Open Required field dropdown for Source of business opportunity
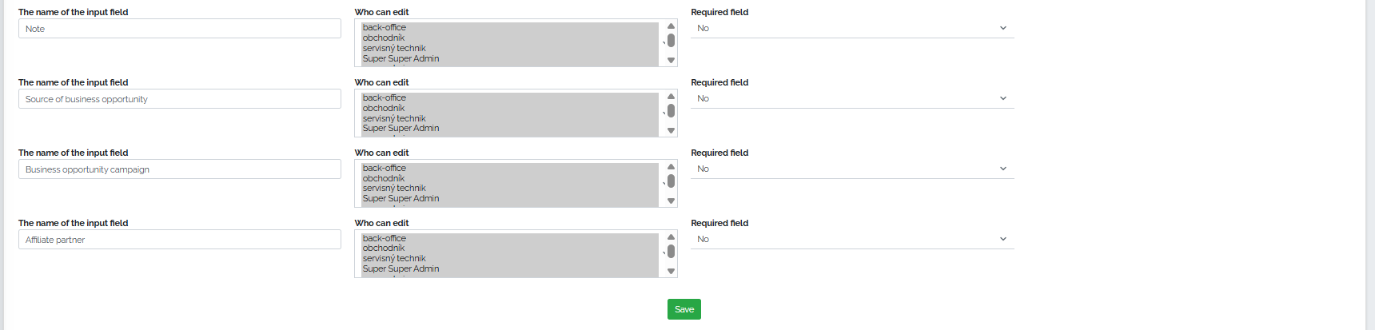1375x330 pixels. tap(852, 98)
